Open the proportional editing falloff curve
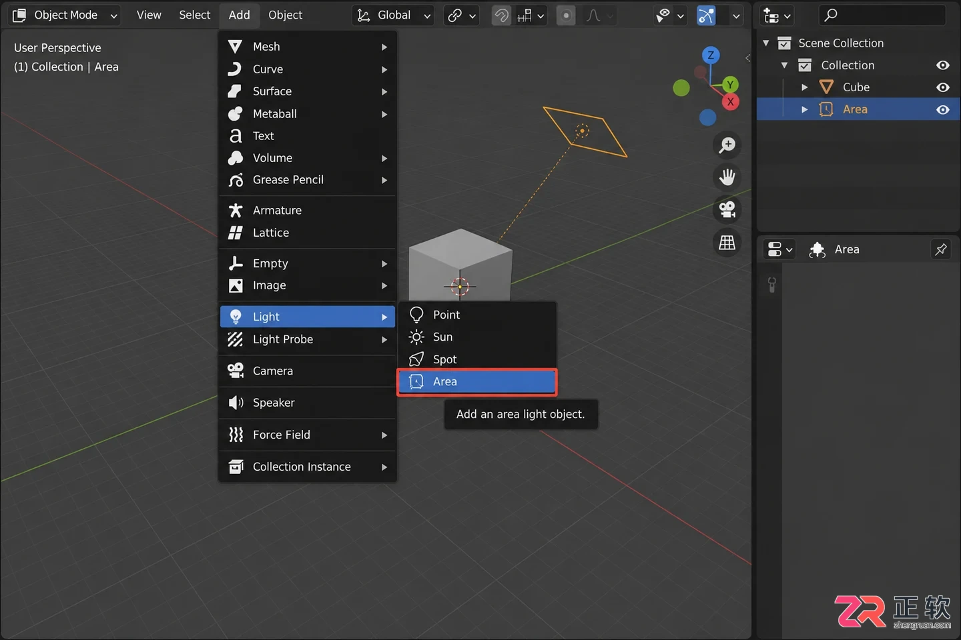 pos(598,15)
